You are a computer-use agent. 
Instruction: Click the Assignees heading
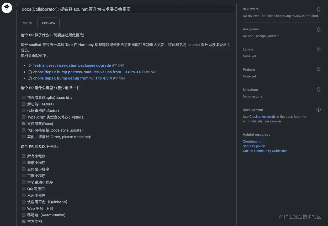251,29
